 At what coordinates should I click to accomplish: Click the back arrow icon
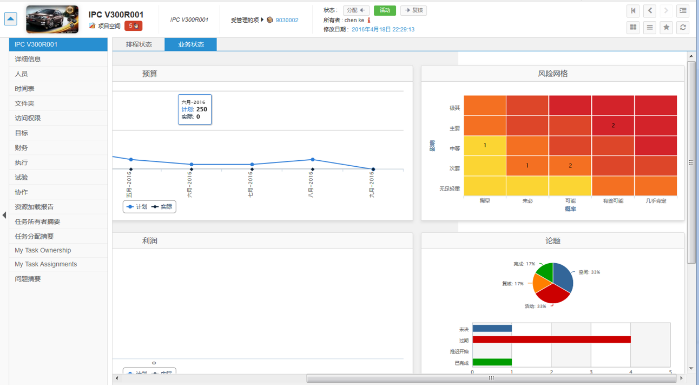click(650, 11)
